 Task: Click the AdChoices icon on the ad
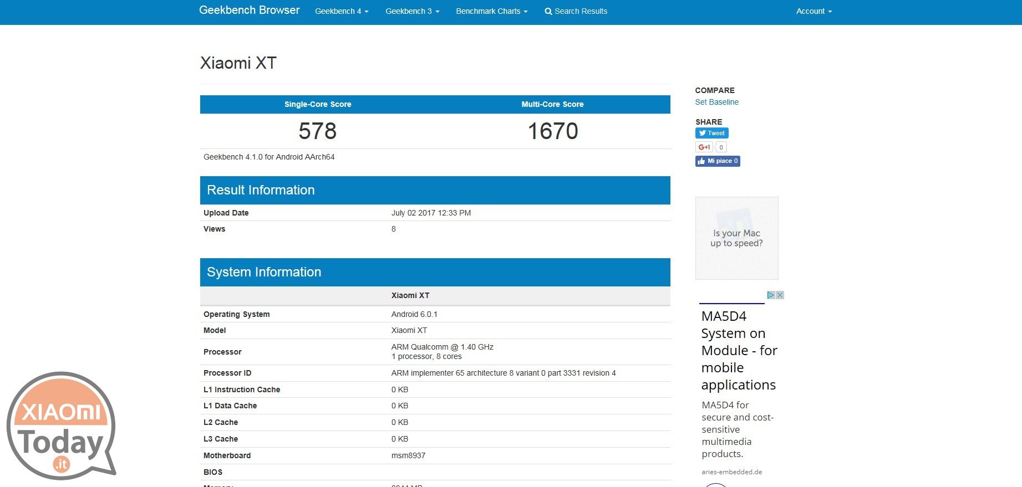[771, 295]
